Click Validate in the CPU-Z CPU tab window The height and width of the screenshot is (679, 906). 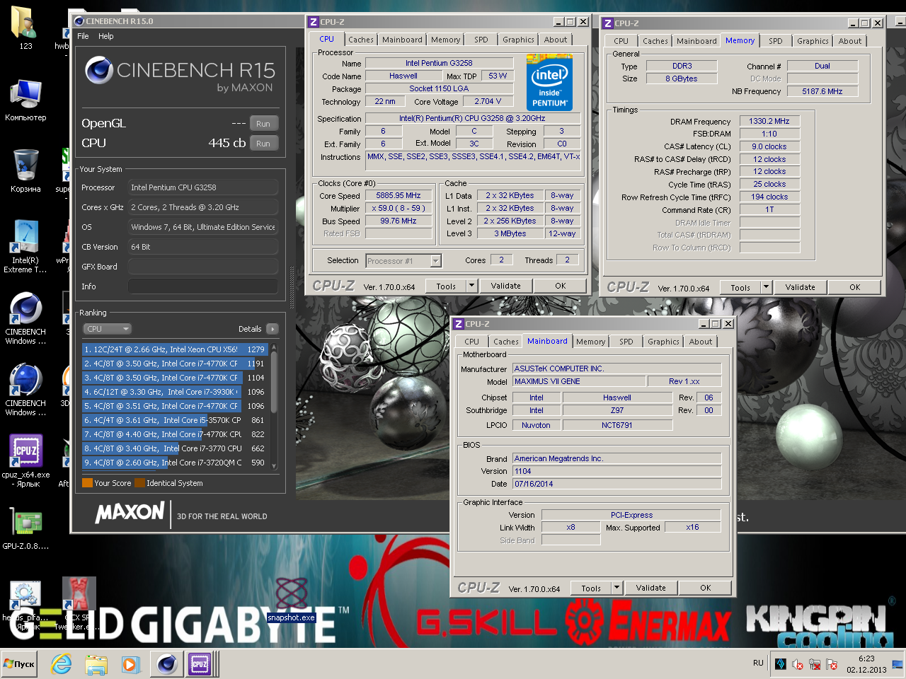click(x=505, y=286)
